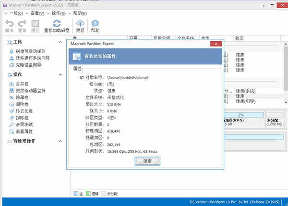The height and width of the screenshot is (206, 288).
Task: Click the Update toolbar icon
Action: pos(80,24)
